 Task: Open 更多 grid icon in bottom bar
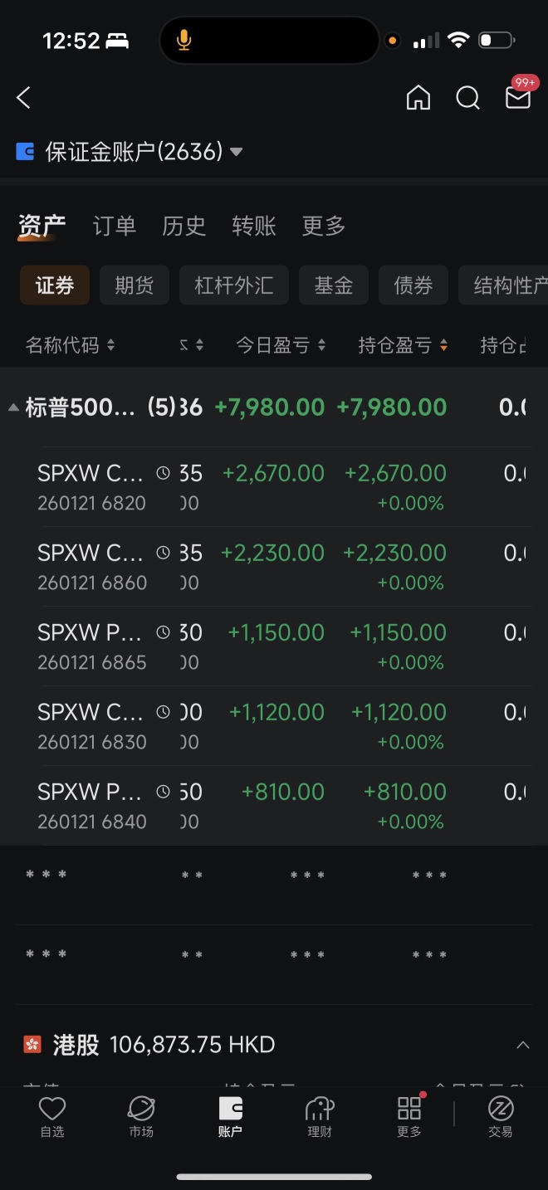coord(409,1116)
